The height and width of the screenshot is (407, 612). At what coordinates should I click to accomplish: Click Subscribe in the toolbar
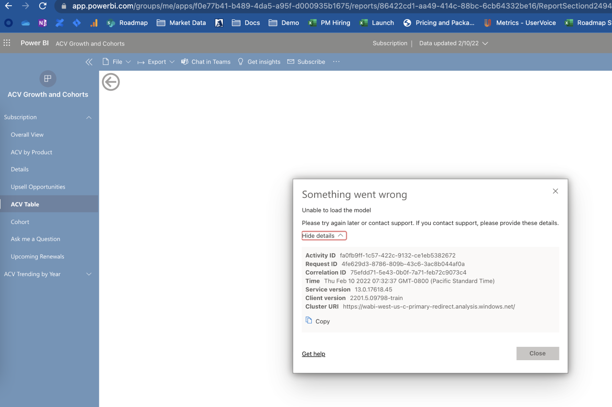[x=306, y=62]
